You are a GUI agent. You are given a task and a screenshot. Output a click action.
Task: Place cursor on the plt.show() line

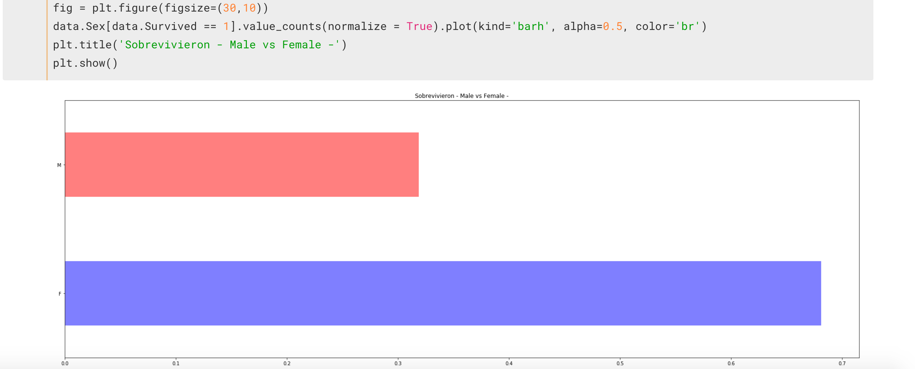tap(85, 63)
